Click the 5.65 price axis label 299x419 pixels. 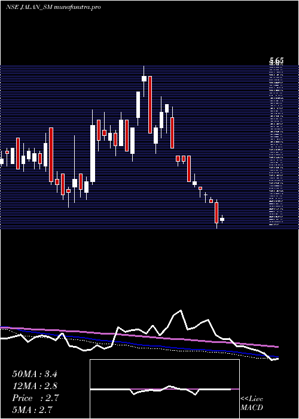(x=276, y=60)
